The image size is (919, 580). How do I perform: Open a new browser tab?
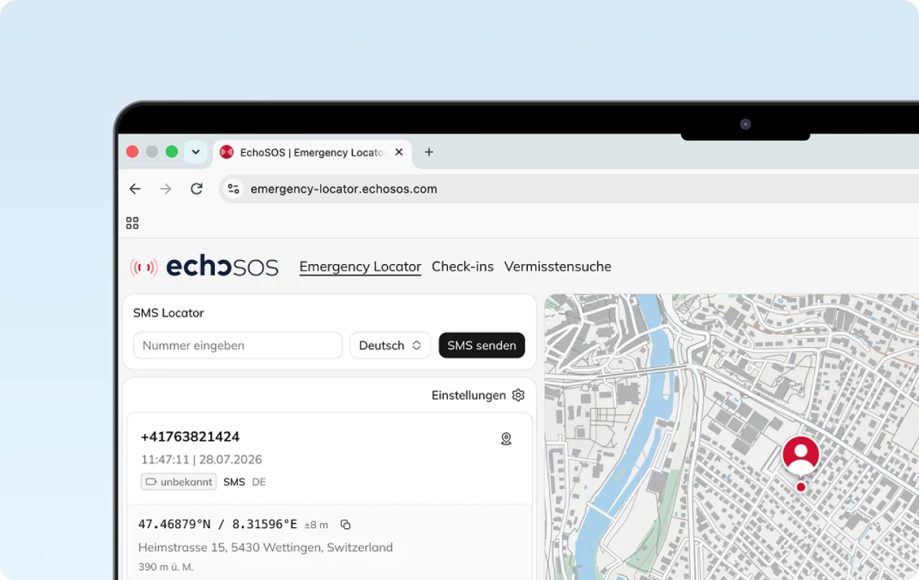pyautogui.click(x=429, y=152)
